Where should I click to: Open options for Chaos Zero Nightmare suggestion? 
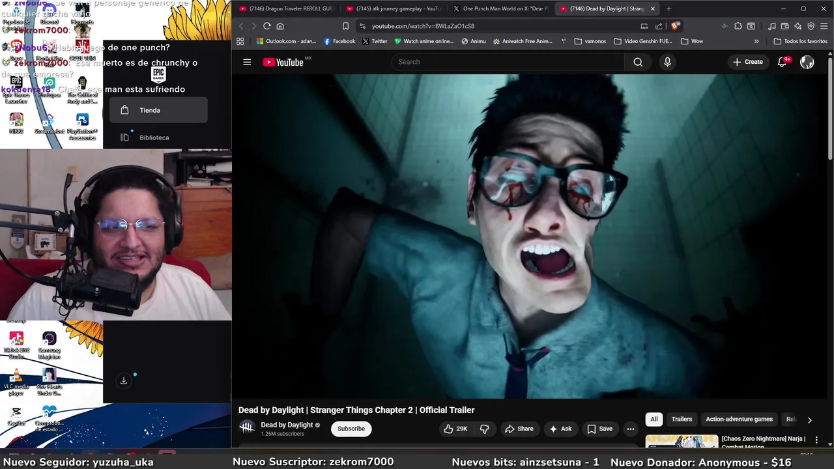pyautogui.click(x=816, y=440)
